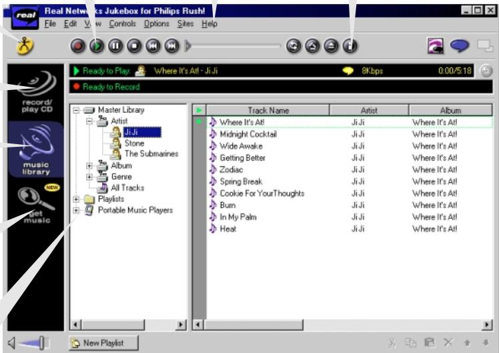
Task: Open the Sites menu
Action: [185, 24]
